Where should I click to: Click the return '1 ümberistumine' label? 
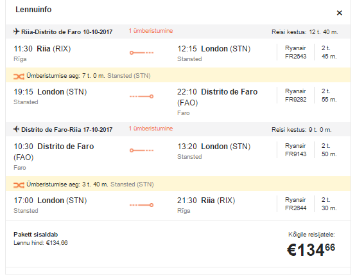[x=151, y=129]
